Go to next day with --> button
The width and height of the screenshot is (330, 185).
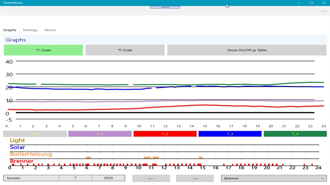click(195, 178)
